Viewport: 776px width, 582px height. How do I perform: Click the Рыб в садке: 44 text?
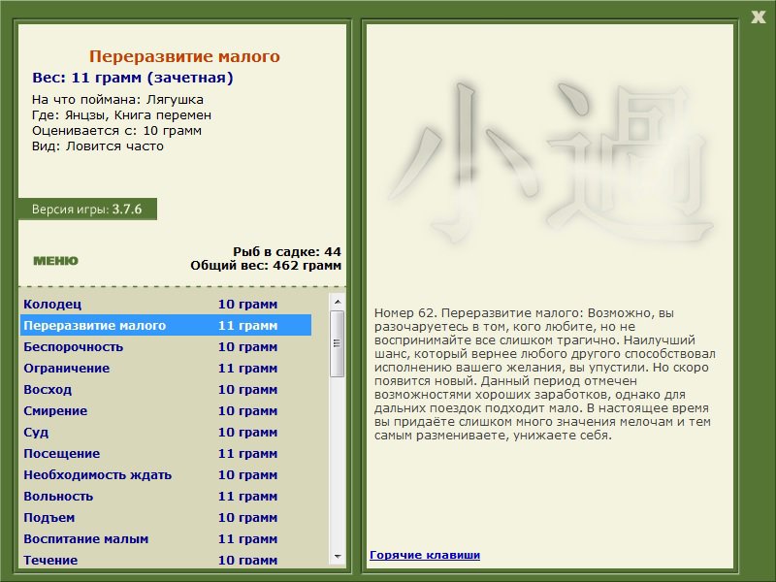click(287, 251)
